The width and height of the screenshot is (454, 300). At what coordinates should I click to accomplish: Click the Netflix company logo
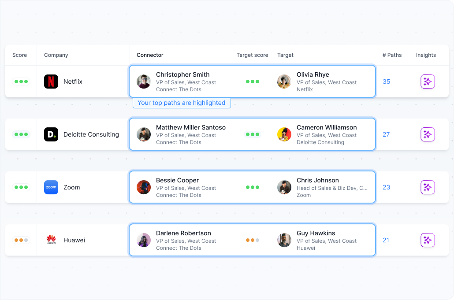point(51,81)
